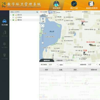Screen dimensions: 100x100
Task: Click the search magnifier in vehicle panel
Action: 37,12
